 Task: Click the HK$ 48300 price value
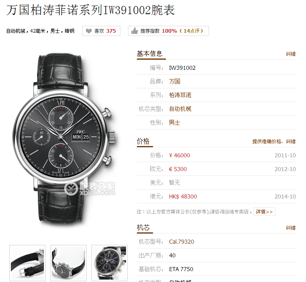tap(183, 196)
